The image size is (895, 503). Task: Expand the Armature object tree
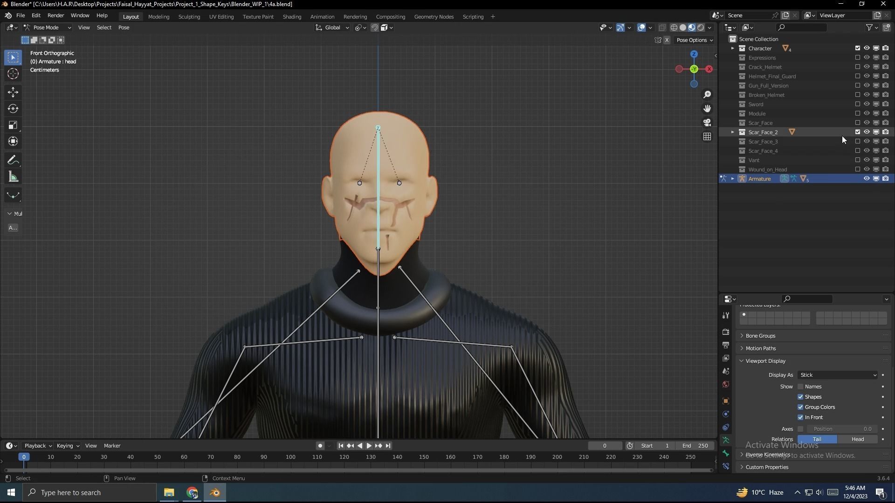(x=732, y=179)
